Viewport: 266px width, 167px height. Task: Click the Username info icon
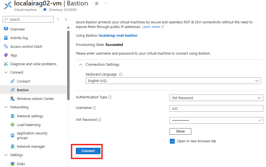click(x=94, y=108)
